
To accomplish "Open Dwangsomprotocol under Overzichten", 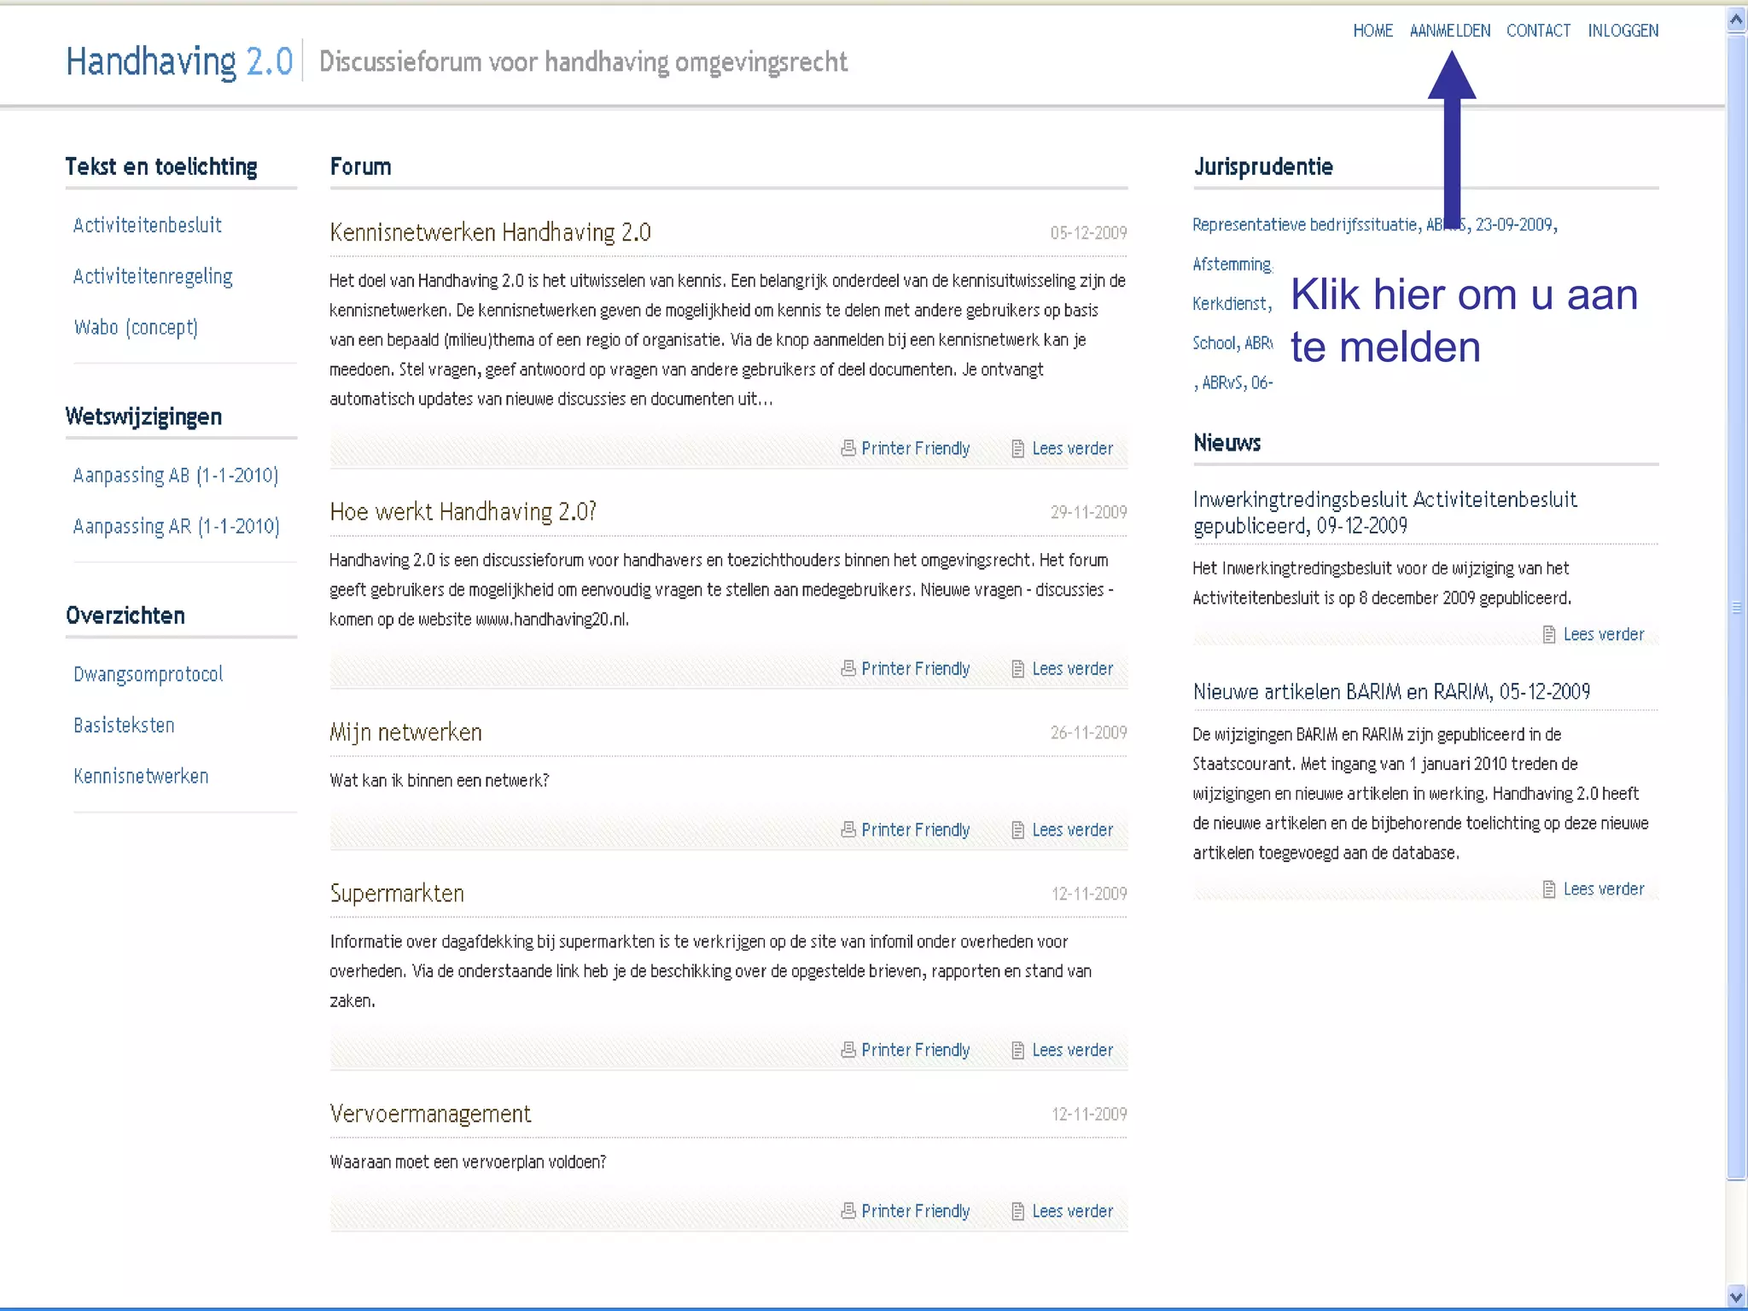I will [x=149, y=674].
